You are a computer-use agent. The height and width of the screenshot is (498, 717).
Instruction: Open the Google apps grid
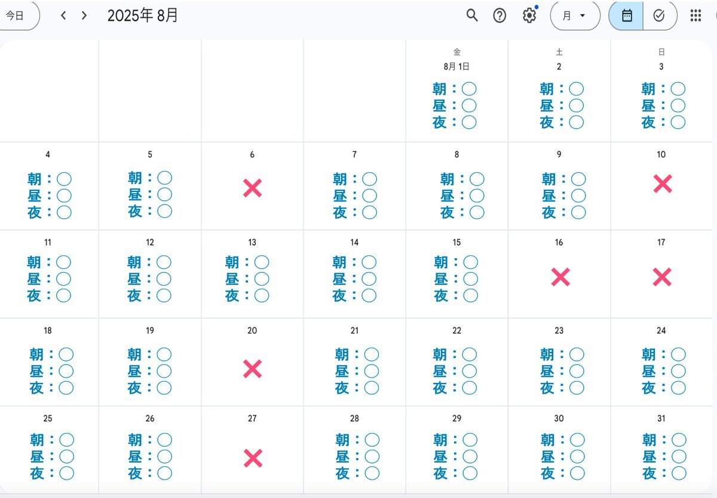(x=695, y=16)
